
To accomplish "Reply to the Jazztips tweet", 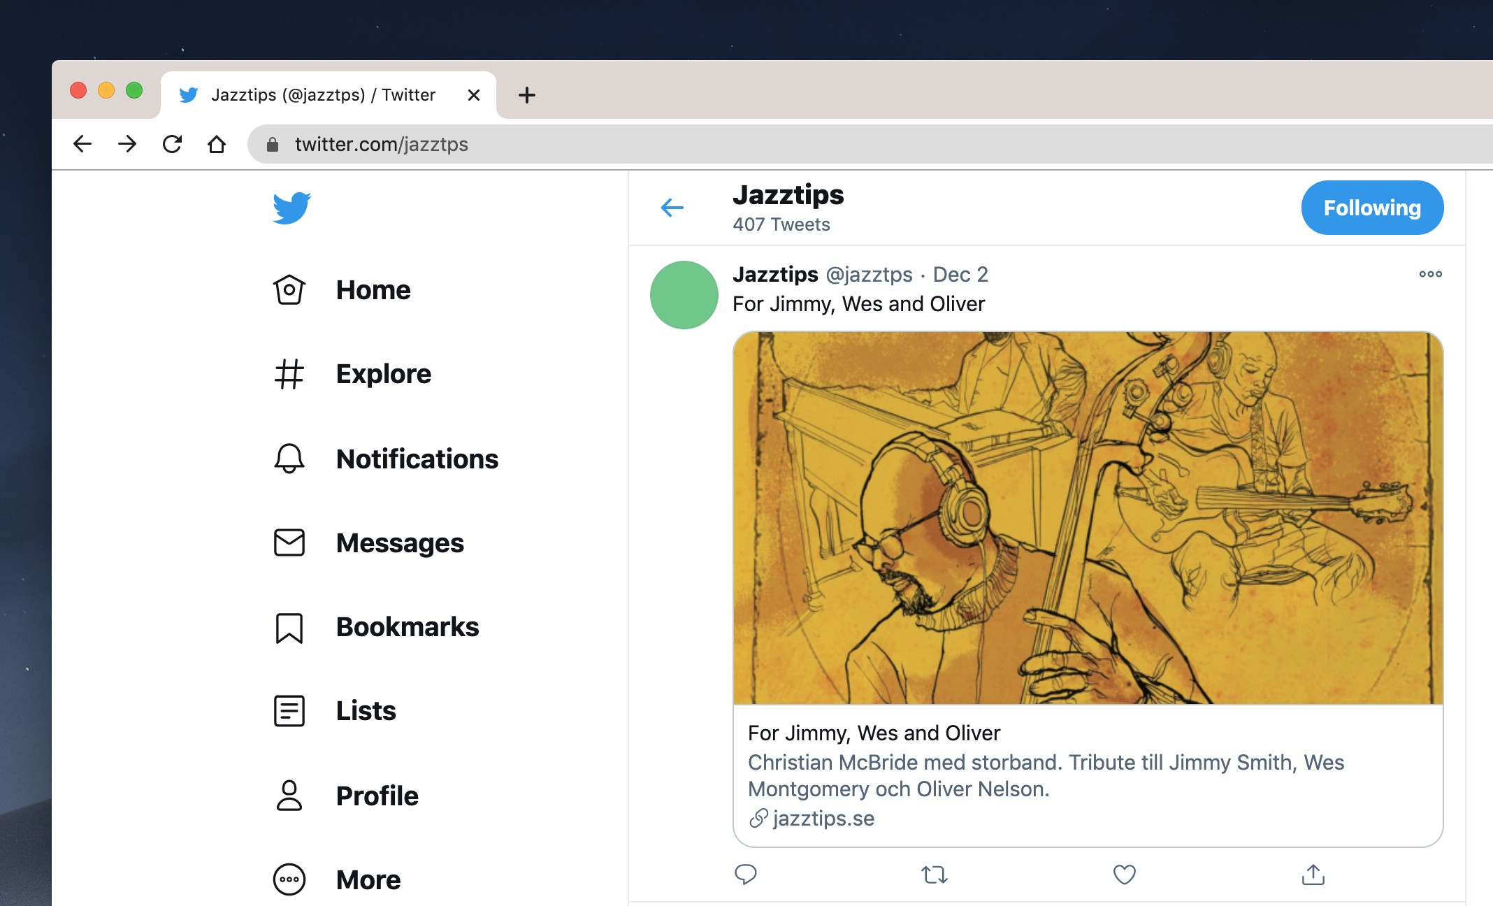I will click(x=746, y=875).
